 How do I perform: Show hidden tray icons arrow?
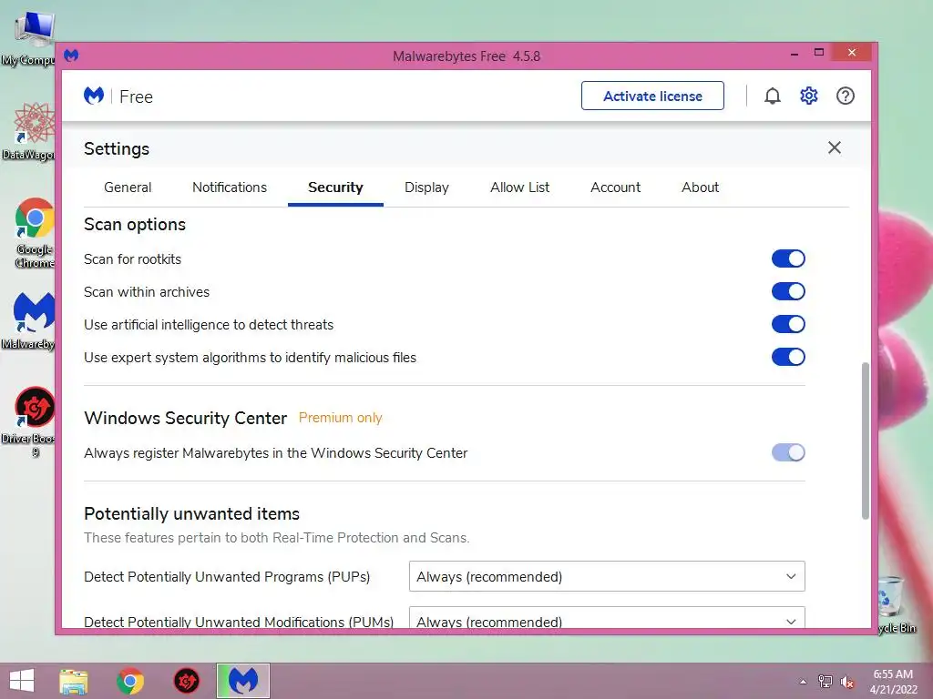tap(803, 682)
